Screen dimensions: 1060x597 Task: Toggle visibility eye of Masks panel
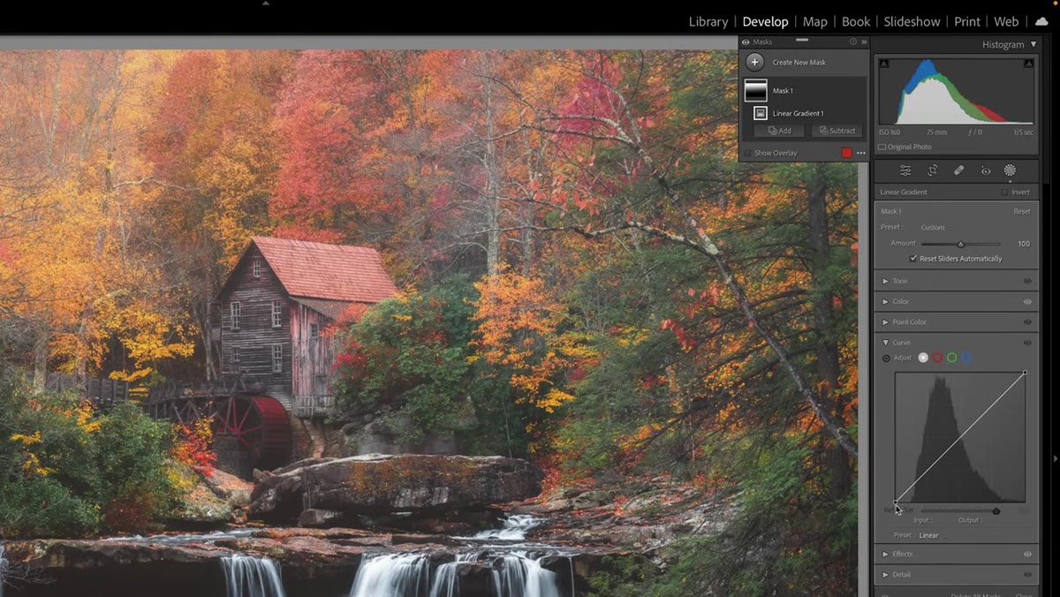click(746, 42)
